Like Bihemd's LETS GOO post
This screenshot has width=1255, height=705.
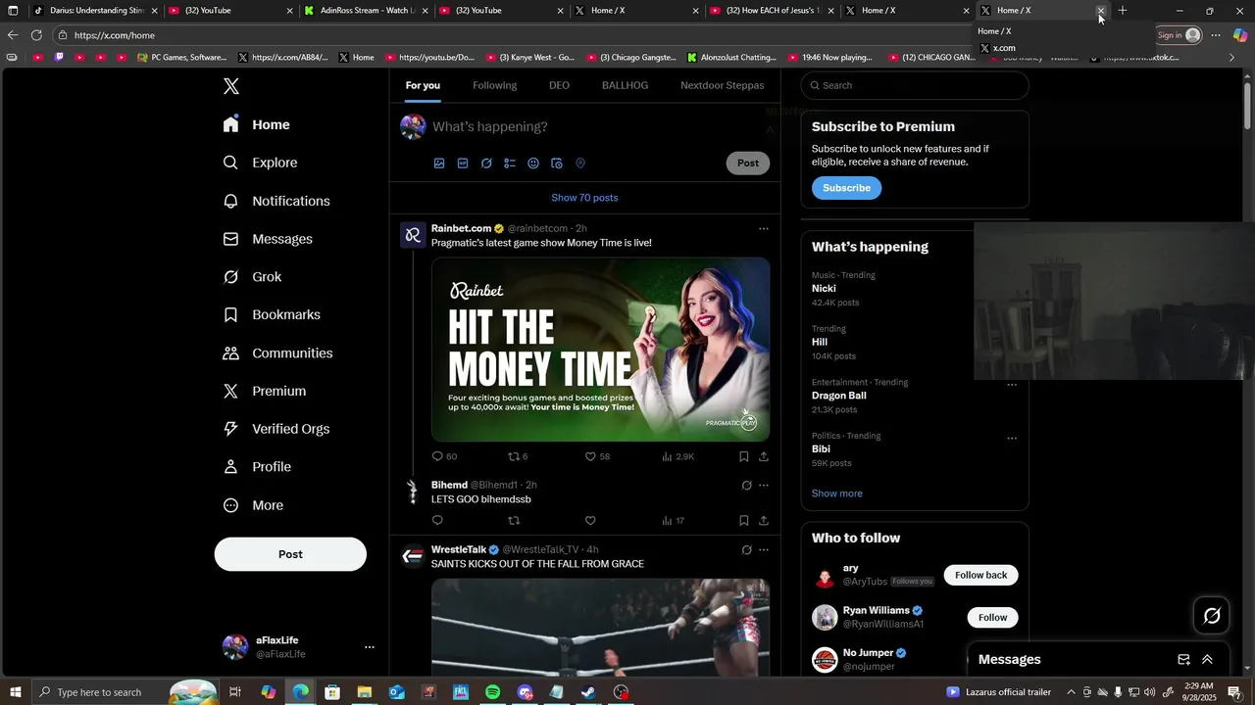pyautogui.click(x=590, y=521)
